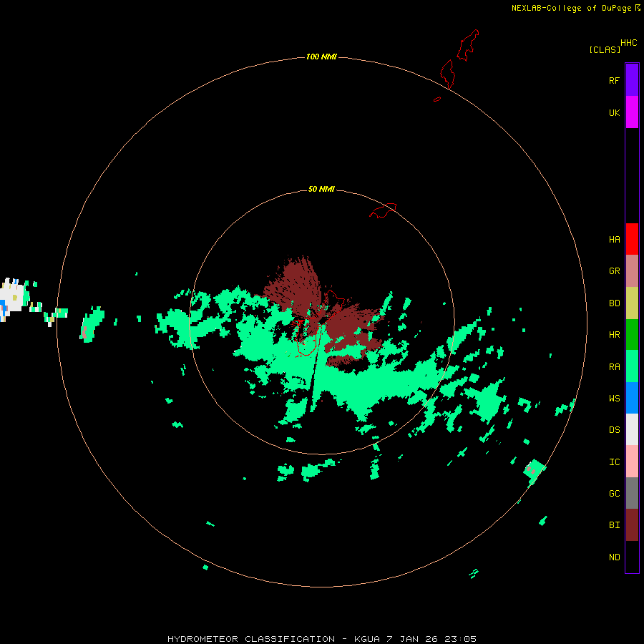This screenshot has height=644, width=644.
Task: Click the HR dark green legend swatch
Action: [x=632, y=335]
